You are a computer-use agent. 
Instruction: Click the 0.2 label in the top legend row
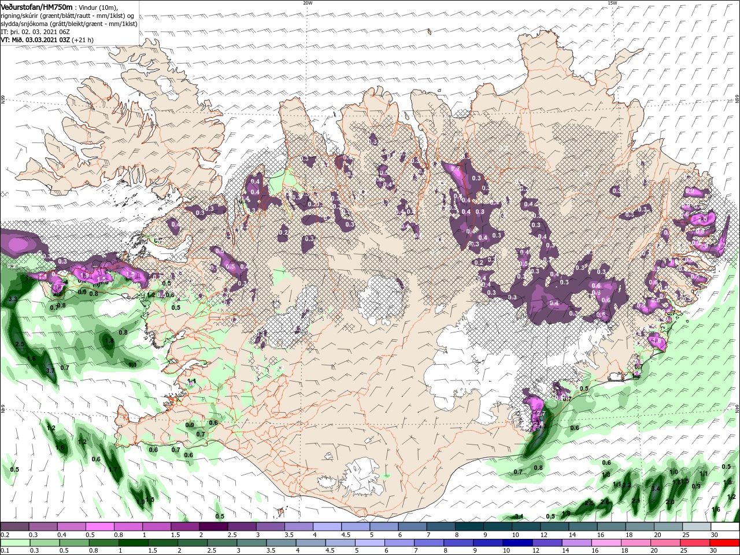5,535
